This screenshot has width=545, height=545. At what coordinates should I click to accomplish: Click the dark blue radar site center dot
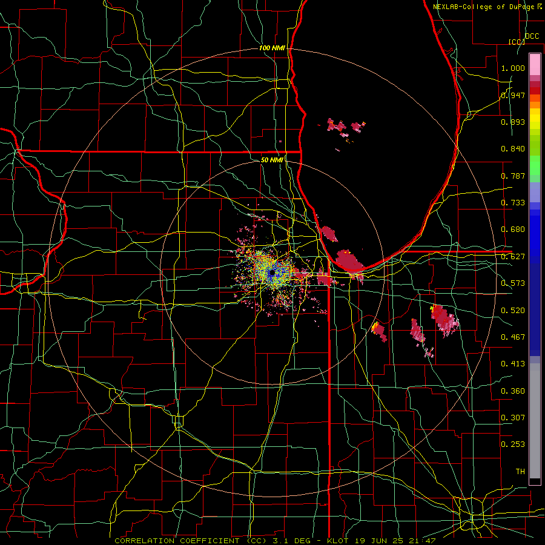tap(272, 273)
